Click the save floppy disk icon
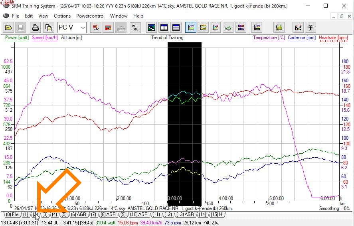Viewport: 354px width, 226px height. 21,28
